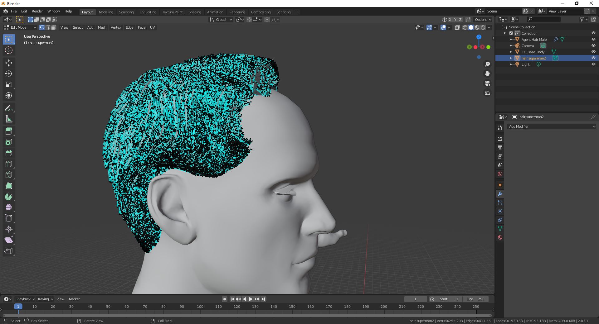The width and height of the screenshot is (599, 324).
Task: Select the Add Cube tool
Action: click(9, 131)
